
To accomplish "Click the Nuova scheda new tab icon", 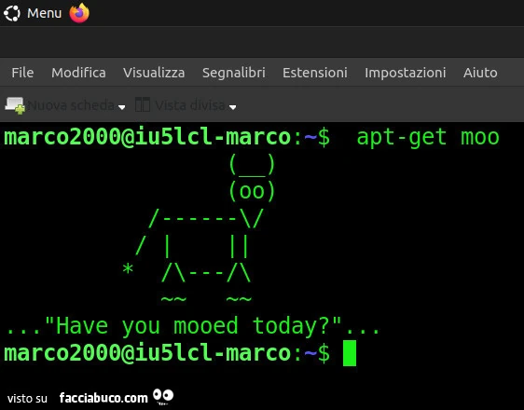I will click(x=15, y=105).
